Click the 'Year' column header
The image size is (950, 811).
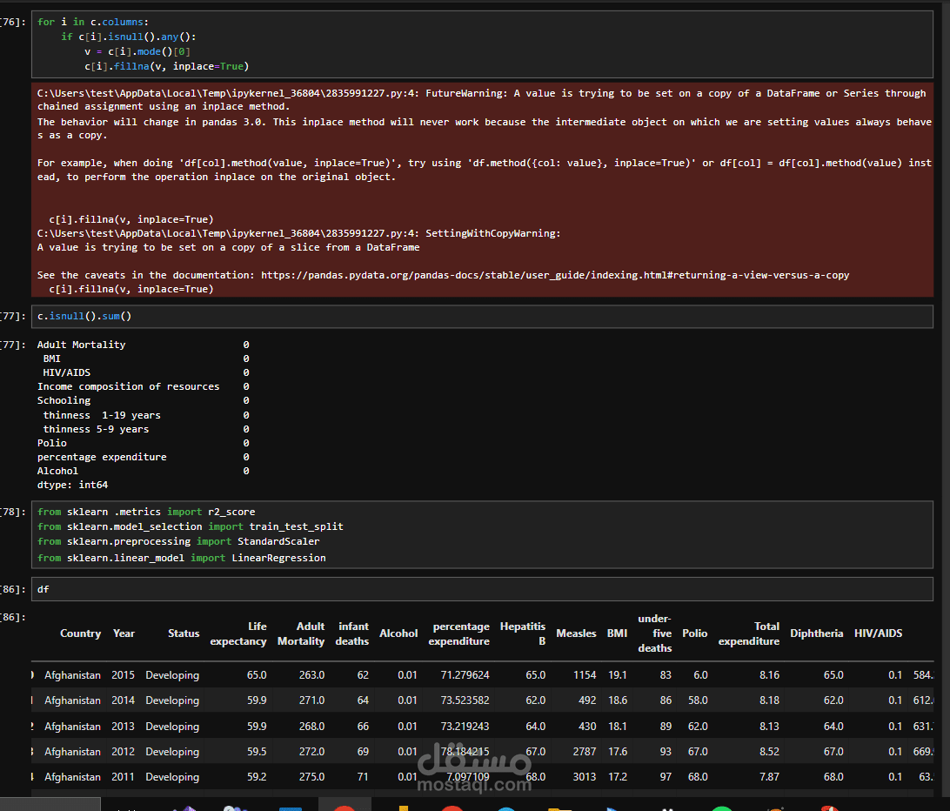pos(124,633)
